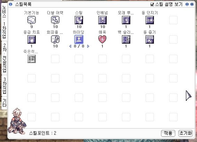Select the 하이딩 hiding skill icon
Viewport: 197px width, 142px height.
click(x=79, y=39)
